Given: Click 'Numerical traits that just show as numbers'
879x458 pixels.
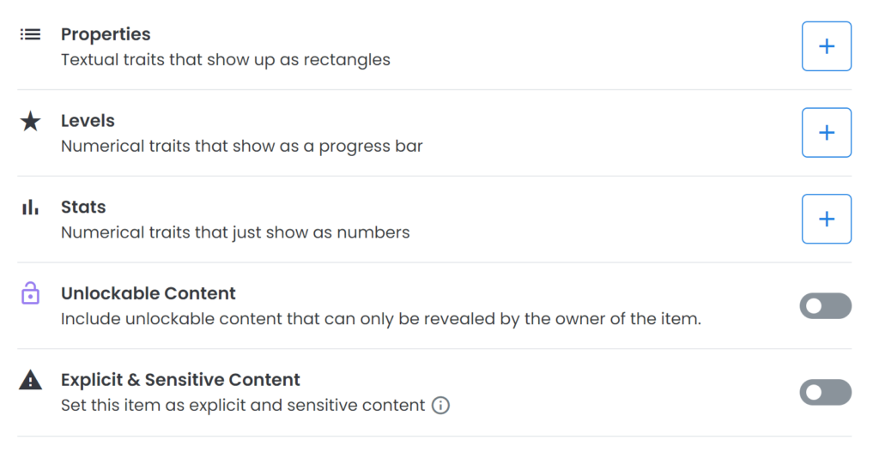Looking at the screenshot, I should tap(235, 232).
